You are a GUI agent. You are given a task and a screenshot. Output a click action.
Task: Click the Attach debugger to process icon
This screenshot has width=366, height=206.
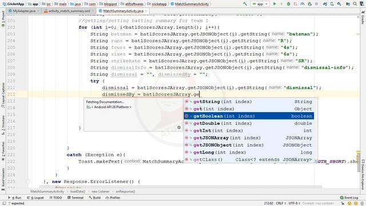pos(310,4)
